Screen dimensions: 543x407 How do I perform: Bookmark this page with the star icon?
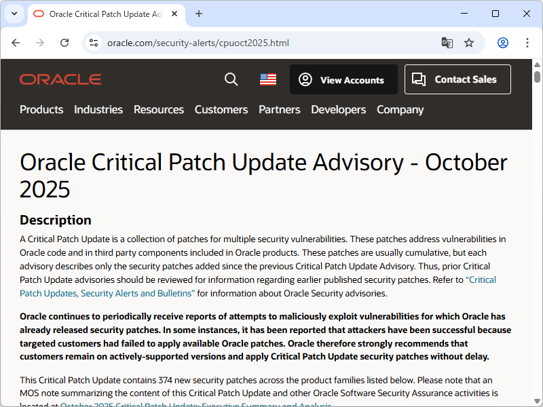[x=469, y=42]
